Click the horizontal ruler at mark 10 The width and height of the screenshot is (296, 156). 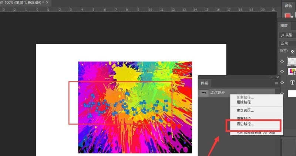pos(150,10)
